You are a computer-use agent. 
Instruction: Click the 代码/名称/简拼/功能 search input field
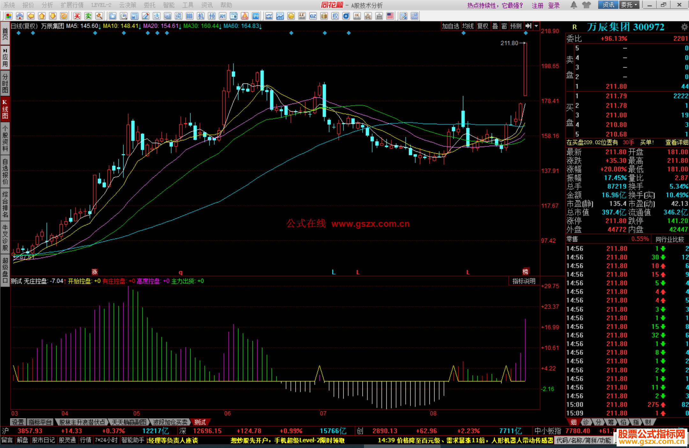tap(583, 440)
